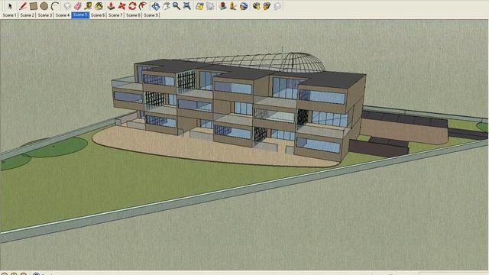489x275 pixels.
Task: Activate the pink Eraser tool
Action: tap(77, 6)
